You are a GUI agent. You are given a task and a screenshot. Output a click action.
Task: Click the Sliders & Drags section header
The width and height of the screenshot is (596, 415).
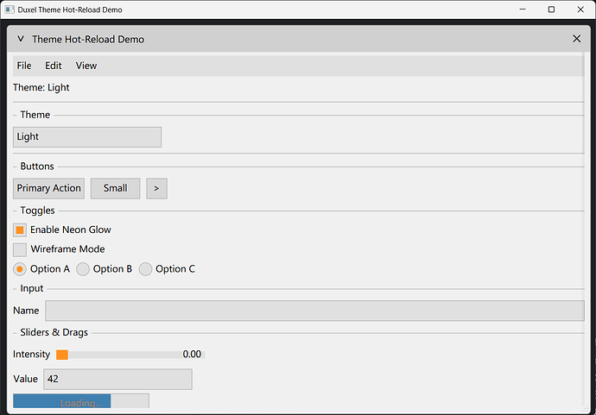[54, 333]
